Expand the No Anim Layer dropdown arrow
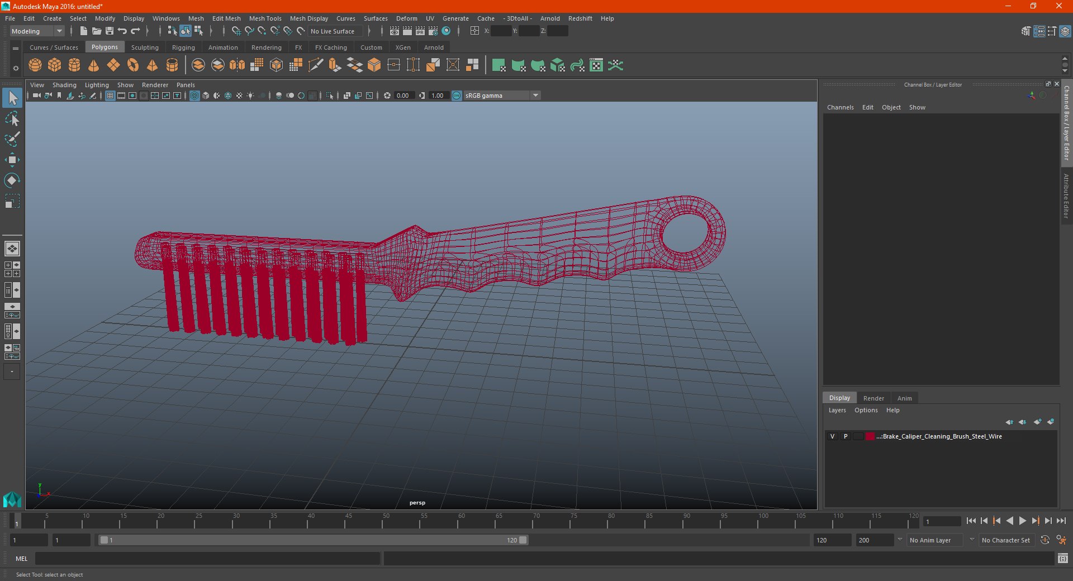This screenshot has width=1073, height=581. (x=900, y=540)
